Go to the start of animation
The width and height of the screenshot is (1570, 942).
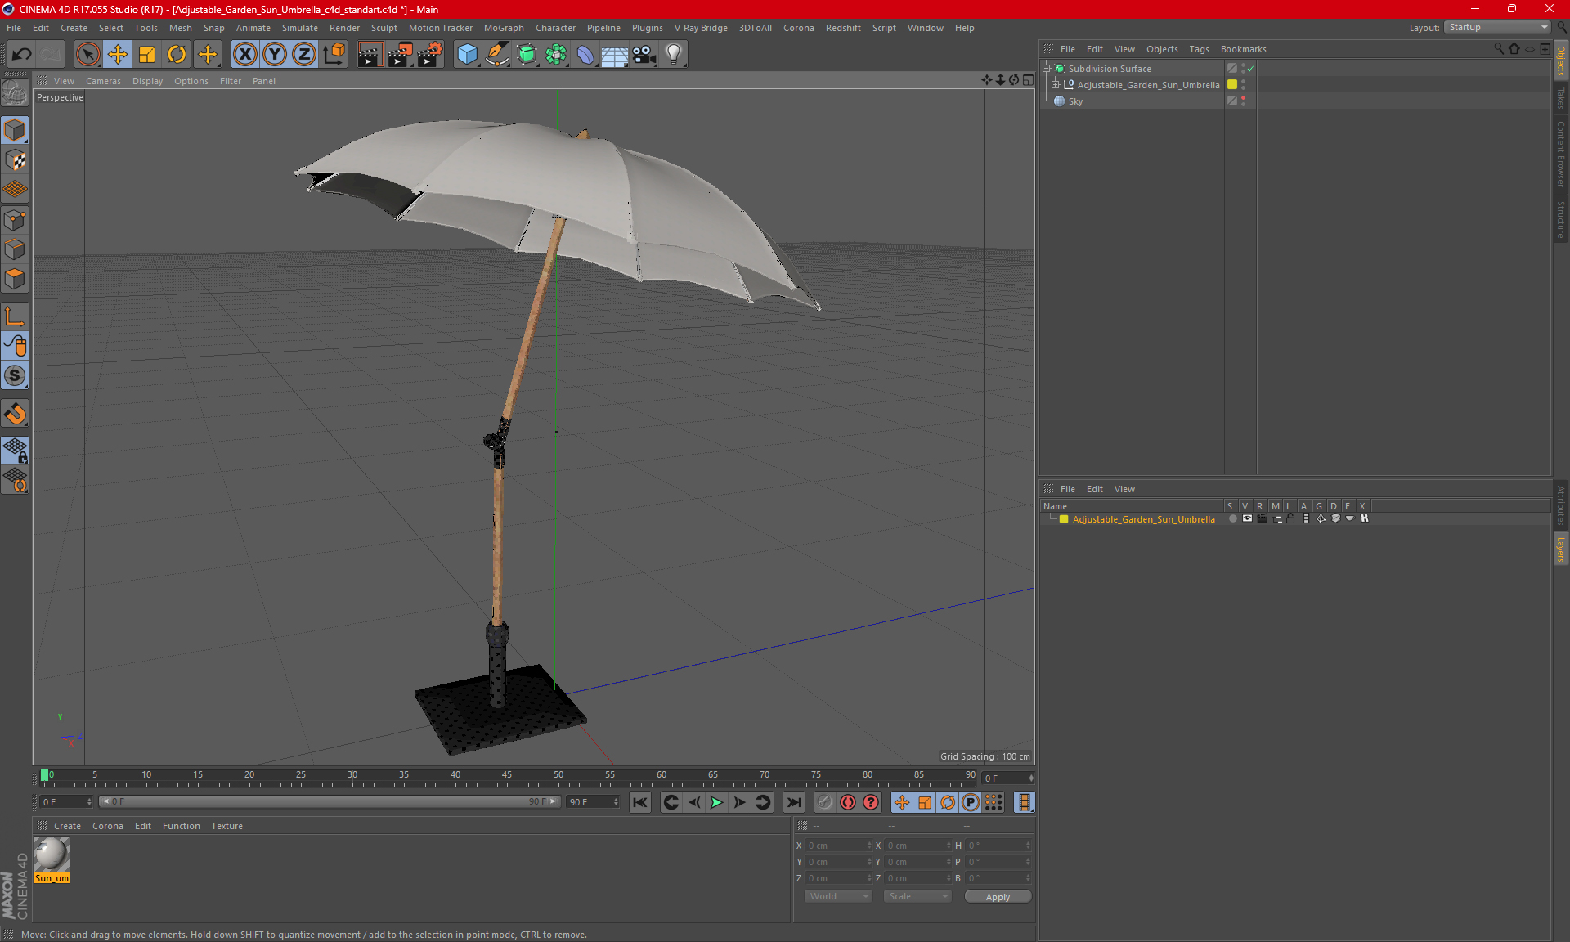pos(640,802)
